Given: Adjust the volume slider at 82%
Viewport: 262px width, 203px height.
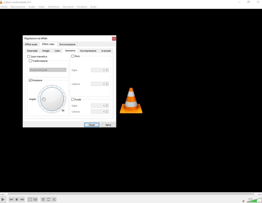Looking at the screenshot, I should point(254,200).
